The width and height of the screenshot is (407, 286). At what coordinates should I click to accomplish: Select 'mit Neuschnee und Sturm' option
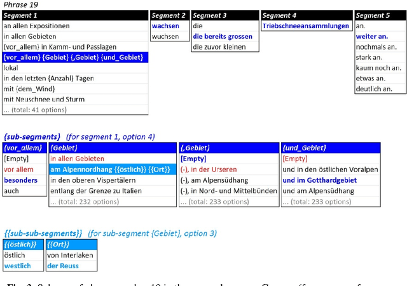click(x=44, y=99)
